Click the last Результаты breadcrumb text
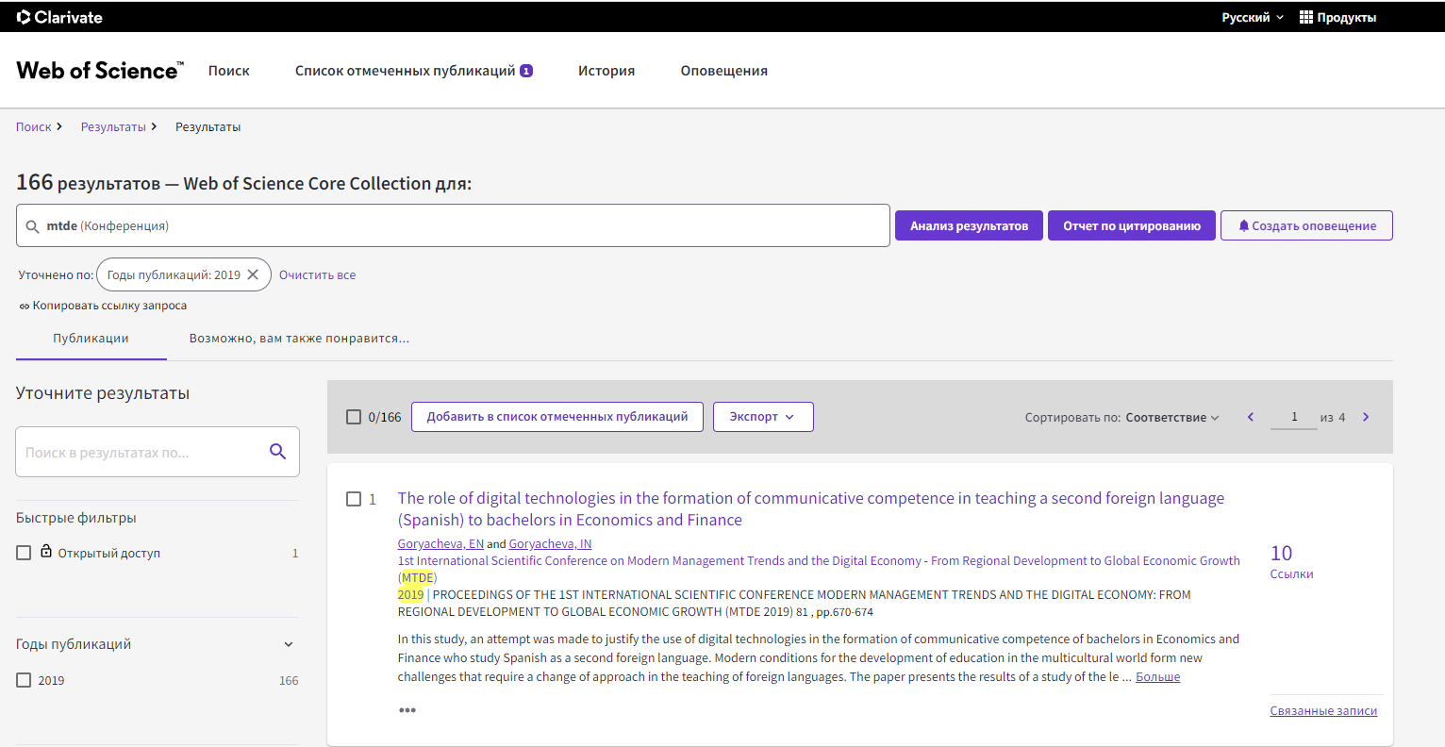The width and height of the screenshot is (1445, 747). [x=208, y=126]
